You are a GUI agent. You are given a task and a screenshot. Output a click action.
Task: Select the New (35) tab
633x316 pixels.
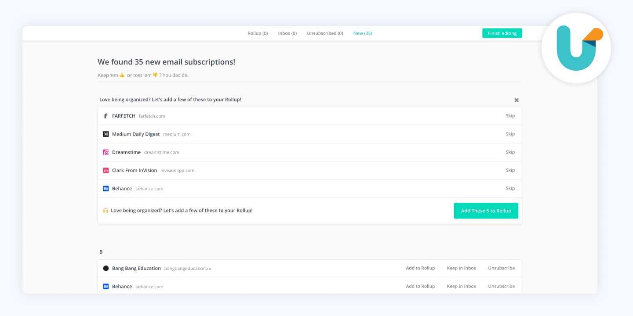click(363, 33)
